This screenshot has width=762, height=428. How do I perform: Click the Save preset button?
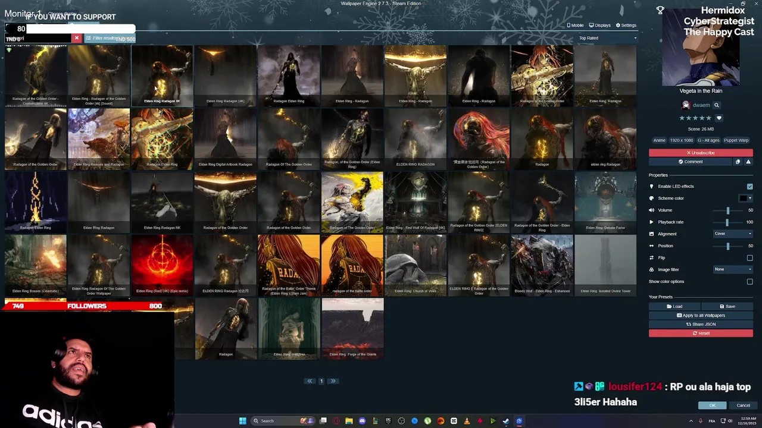(727, 307)
